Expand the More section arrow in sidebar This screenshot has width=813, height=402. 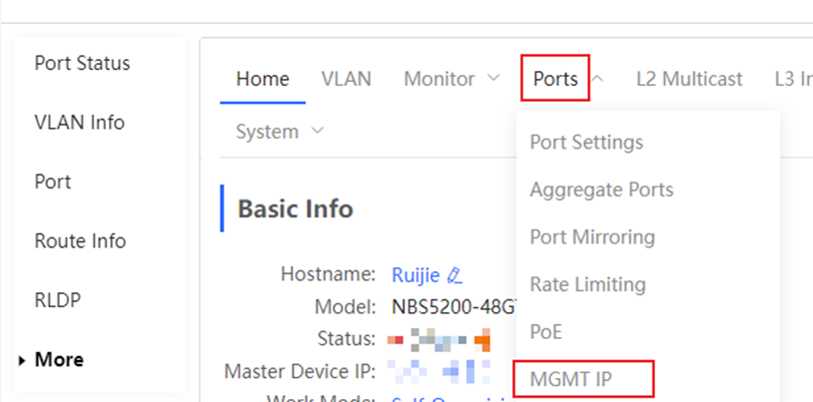pos(22,360)
